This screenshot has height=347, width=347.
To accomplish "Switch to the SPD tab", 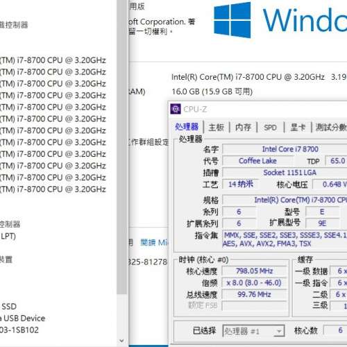I will 270,128.
